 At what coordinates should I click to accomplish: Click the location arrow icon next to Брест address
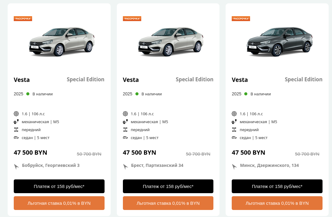125,166
